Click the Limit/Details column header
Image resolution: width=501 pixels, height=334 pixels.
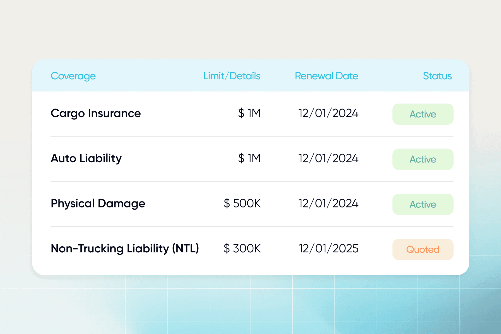click(232, 76)
